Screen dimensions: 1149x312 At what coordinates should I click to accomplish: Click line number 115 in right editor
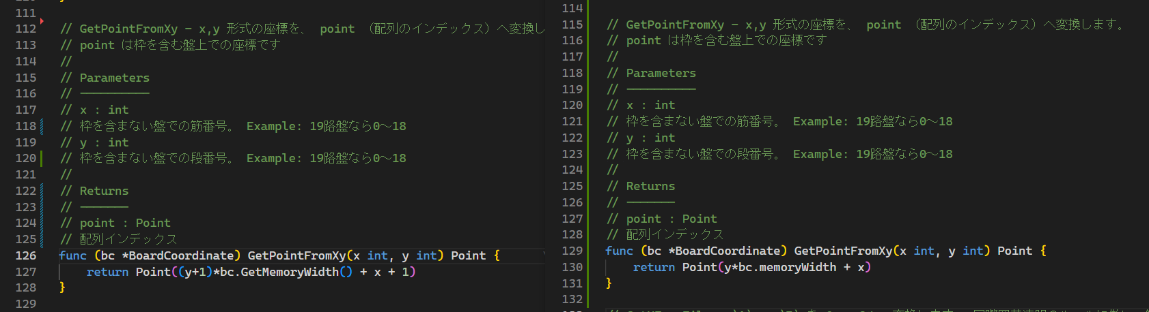[x=572, y=25]
